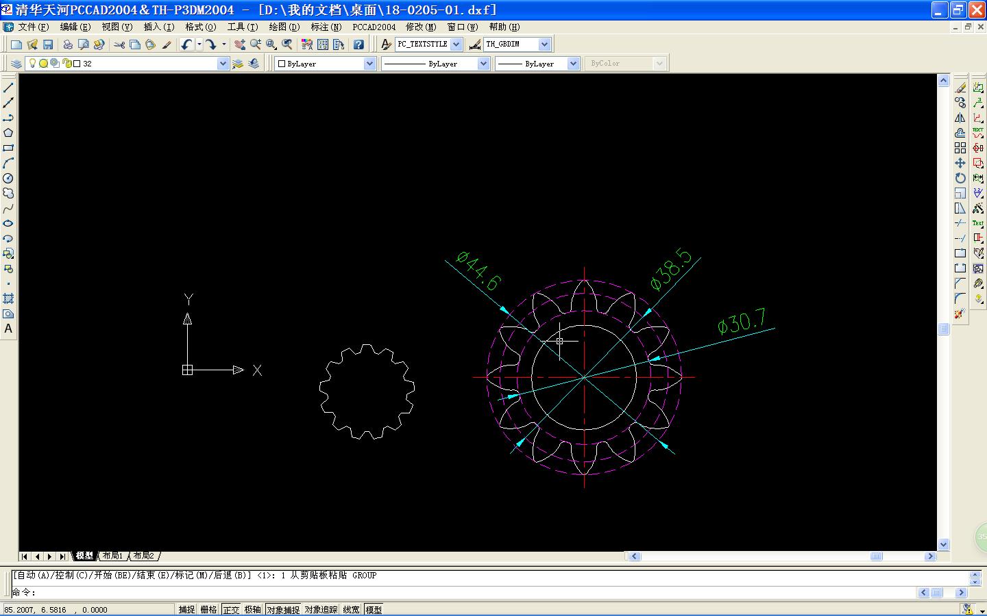Open the undo history dropdown arrow
This screenshot has width=987, height=616.
[199, 44]
